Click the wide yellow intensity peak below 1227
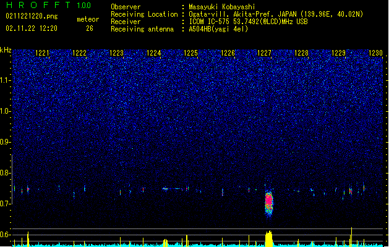389x247 pixels. coord(268,239)
